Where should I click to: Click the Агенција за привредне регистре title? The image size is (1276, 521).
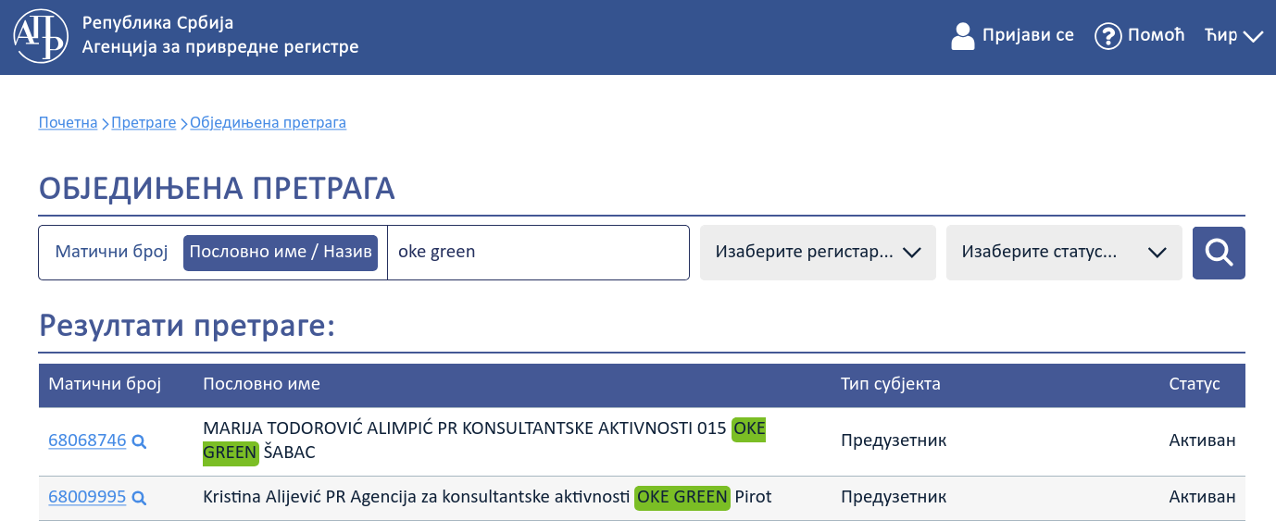220,47
